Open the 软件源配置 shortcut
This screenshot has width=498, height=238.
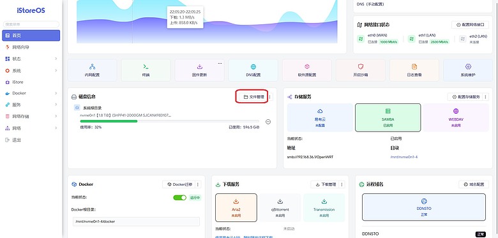point(307,70)
